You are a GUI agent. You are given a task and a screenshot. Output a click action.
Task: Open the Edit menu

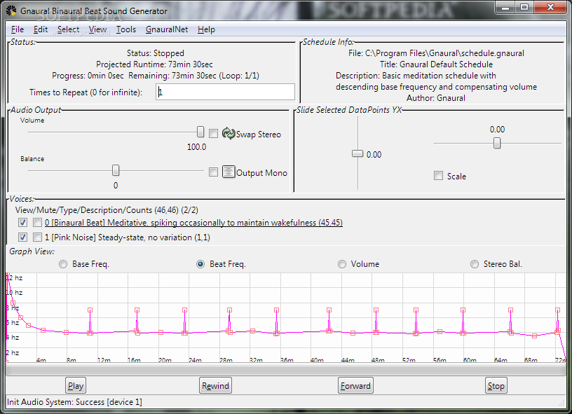tap(41, 29)
